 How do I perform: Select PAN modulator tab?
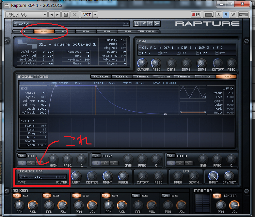point(205,76)
